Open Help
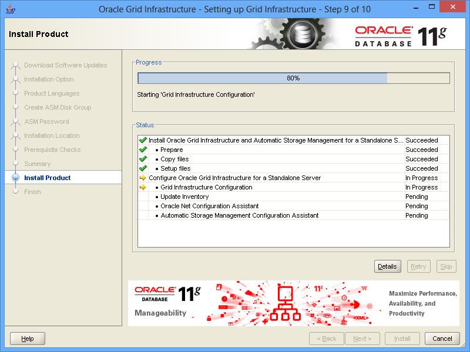 click(x=28, y=339)
